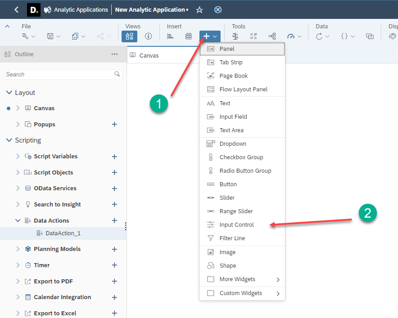Select Input Control from the insert menu
This screenshot has height=318, width=398.
pyautogui.click(x=236, y=225)
